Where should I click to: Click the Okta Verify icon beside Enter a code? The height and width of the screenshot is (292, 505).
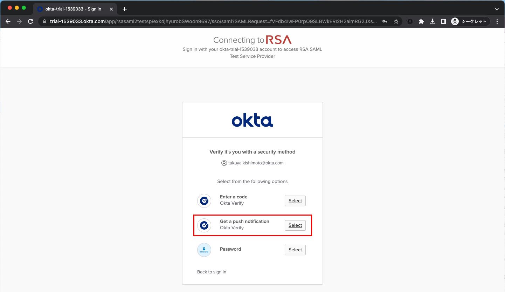pos(204,201)
